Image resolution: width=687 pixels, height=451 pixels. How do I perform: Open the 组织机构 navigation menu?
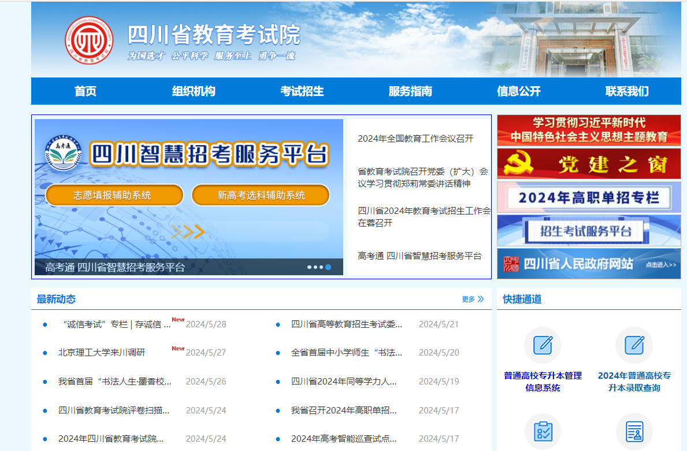tap(194, 91)
